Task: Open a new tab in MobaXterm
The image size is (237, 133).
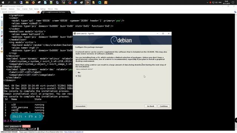Action: point(73,12)
